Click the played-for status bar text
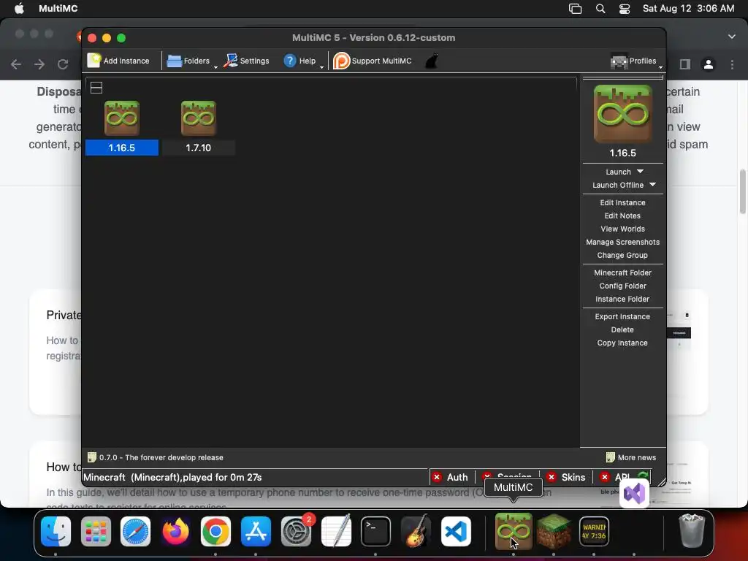 [172, 477]
